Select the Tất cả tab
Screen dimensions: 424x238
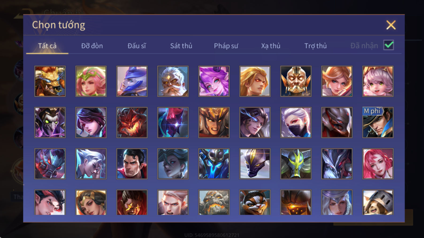[47, 46]
